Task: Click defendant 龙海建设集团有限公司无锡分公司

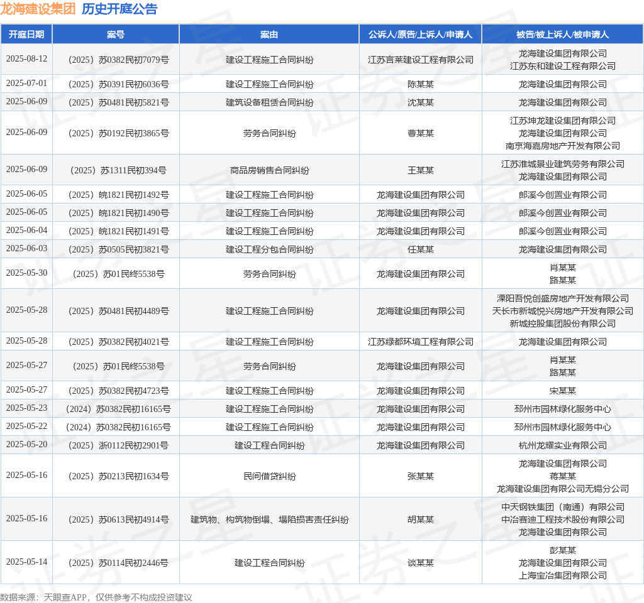Action: [x=563, y=489]
